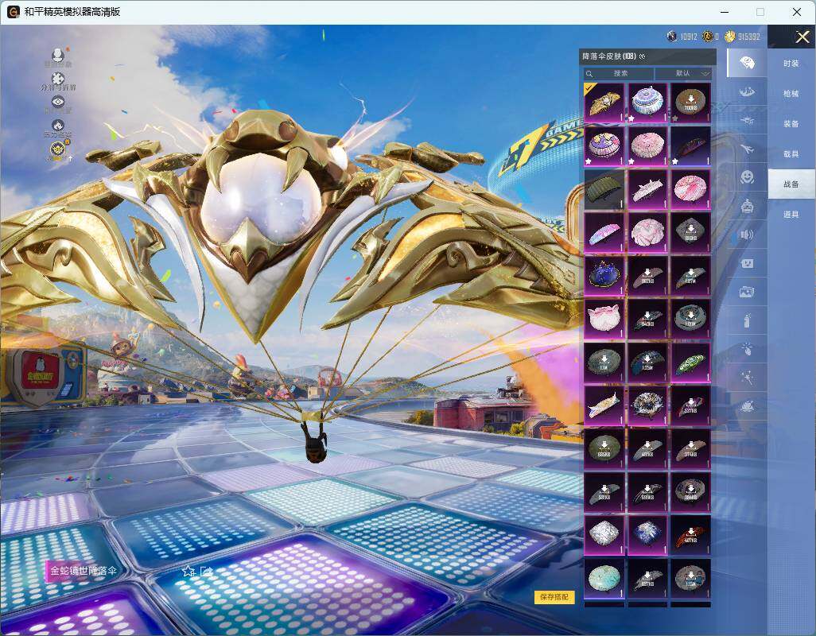Select the dark blue starry parachute thumbnail
This screenshot has width=816, height=636.
tap(604, 276)
